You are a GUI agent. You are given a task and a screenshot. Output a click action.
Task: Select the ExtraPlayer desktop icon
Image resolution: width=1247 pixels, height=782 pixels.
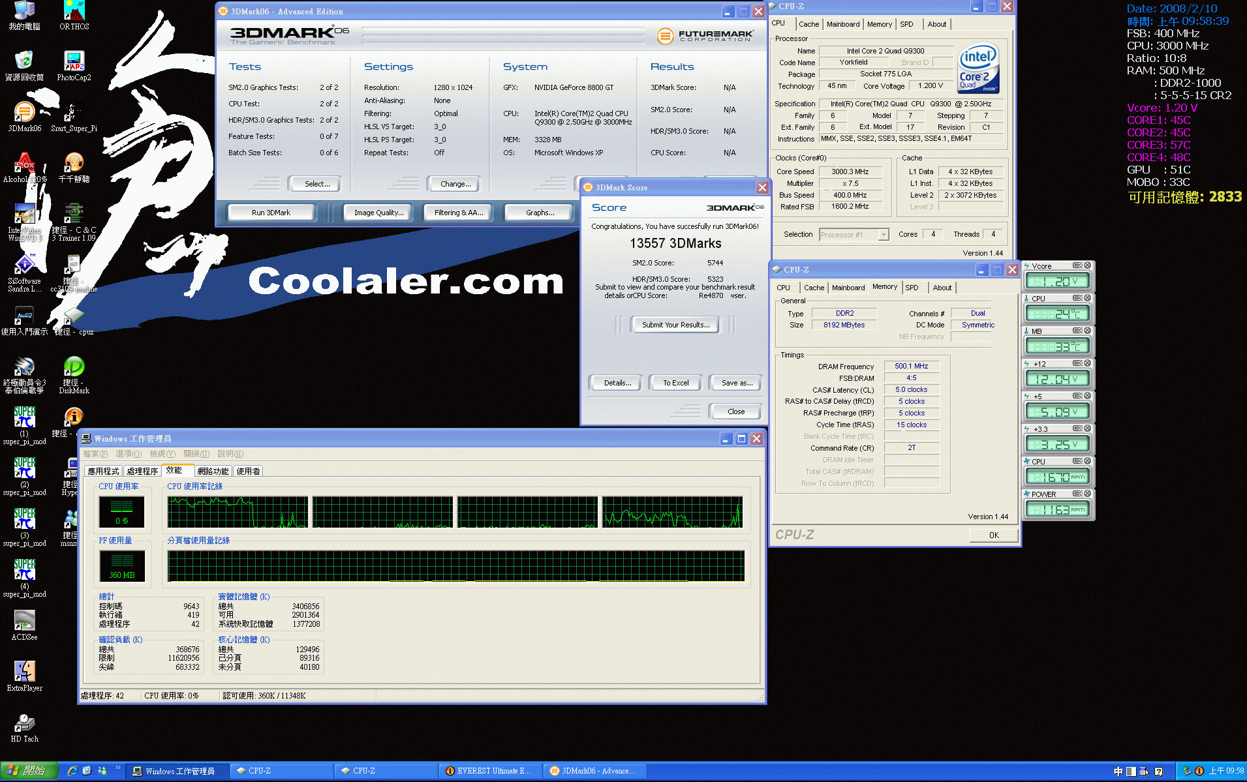(24, 676)
